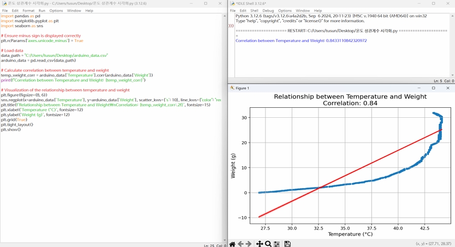Image resolution: width=455 pixels, height=247 pixels.
Task: Click the 'import seaborn as sns' line
Action: [x=22, y=26]
